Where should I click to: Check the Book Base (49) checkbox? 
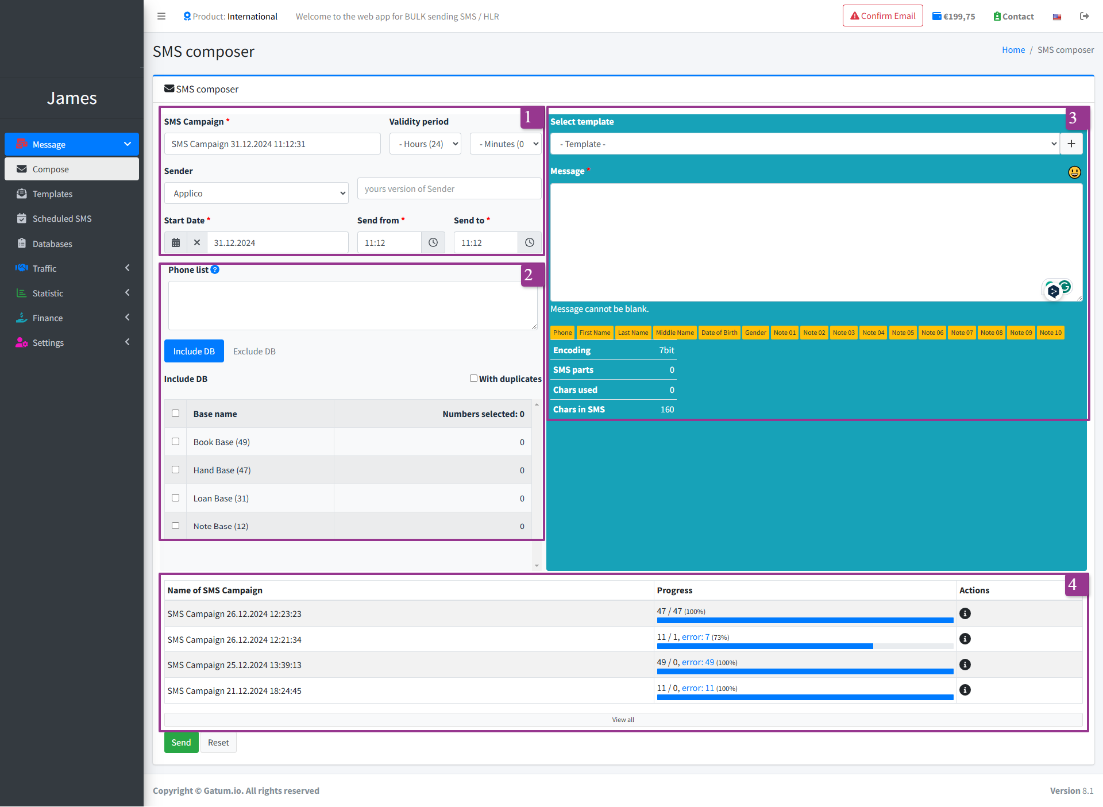(176, 442)
